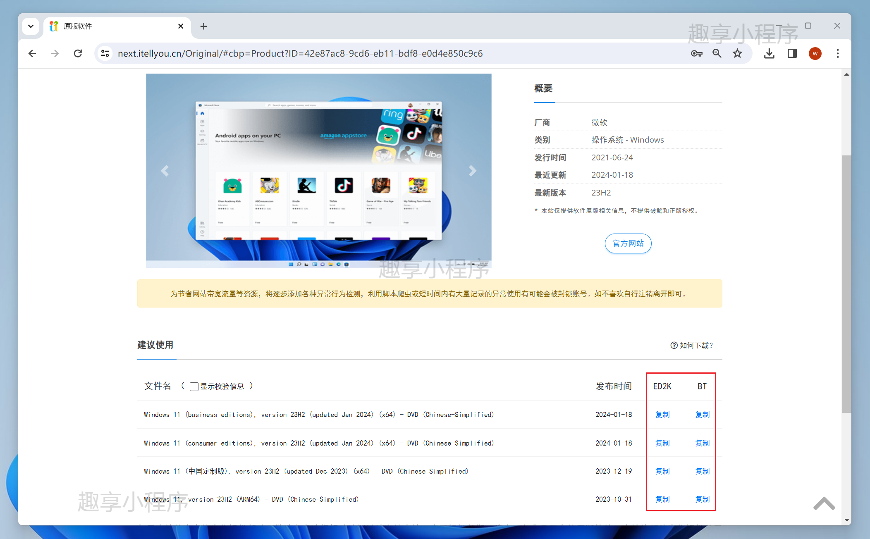Image resolution: width=870 pixels, height=539 pixels.
Task: Click the 微软 vendor value
Action: coord(599,122)
